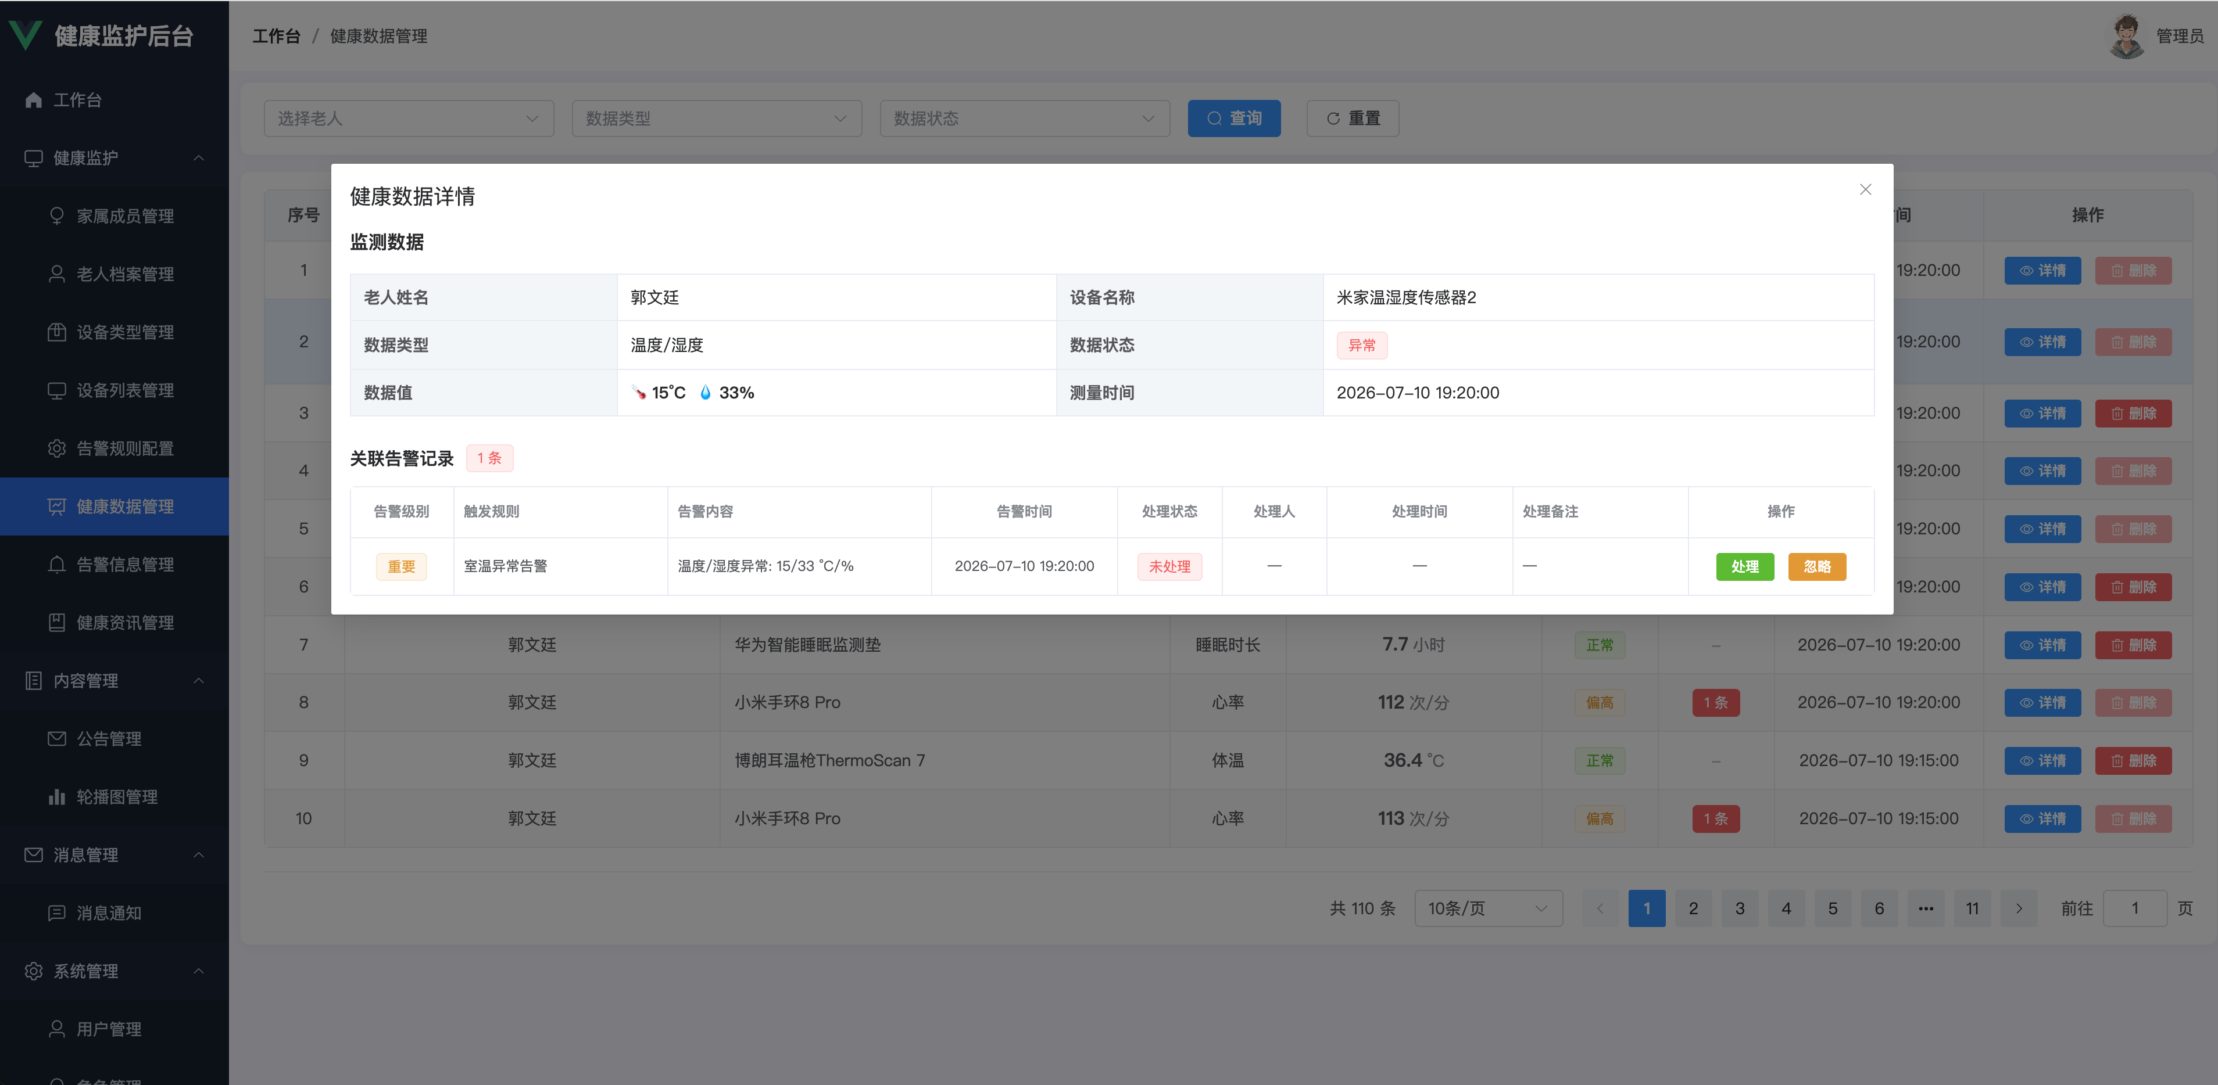
Task: Collapse the 健康监护 menu chevron
Action: coord(199,159)
